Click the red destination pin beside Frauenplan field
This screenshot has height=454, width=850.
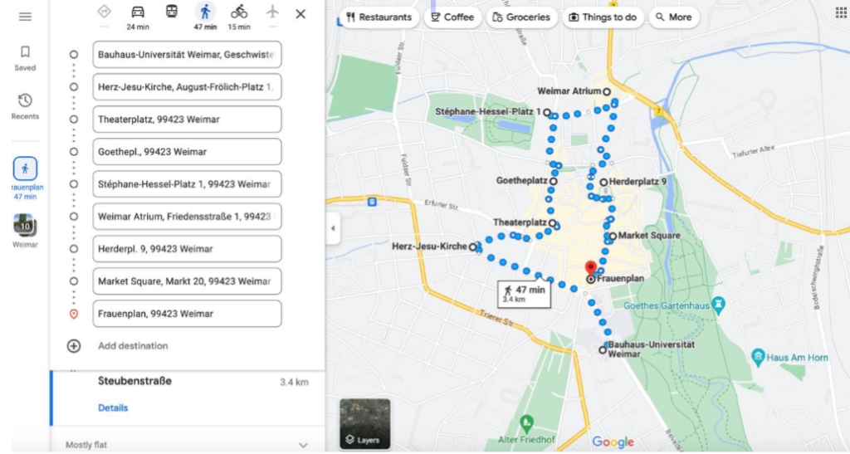click(x=74, y=314)
